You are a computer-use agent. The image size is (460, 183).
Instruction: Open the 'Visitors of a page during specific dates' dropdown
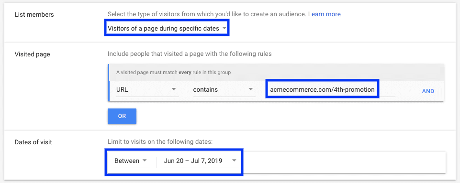click(167, 28)
